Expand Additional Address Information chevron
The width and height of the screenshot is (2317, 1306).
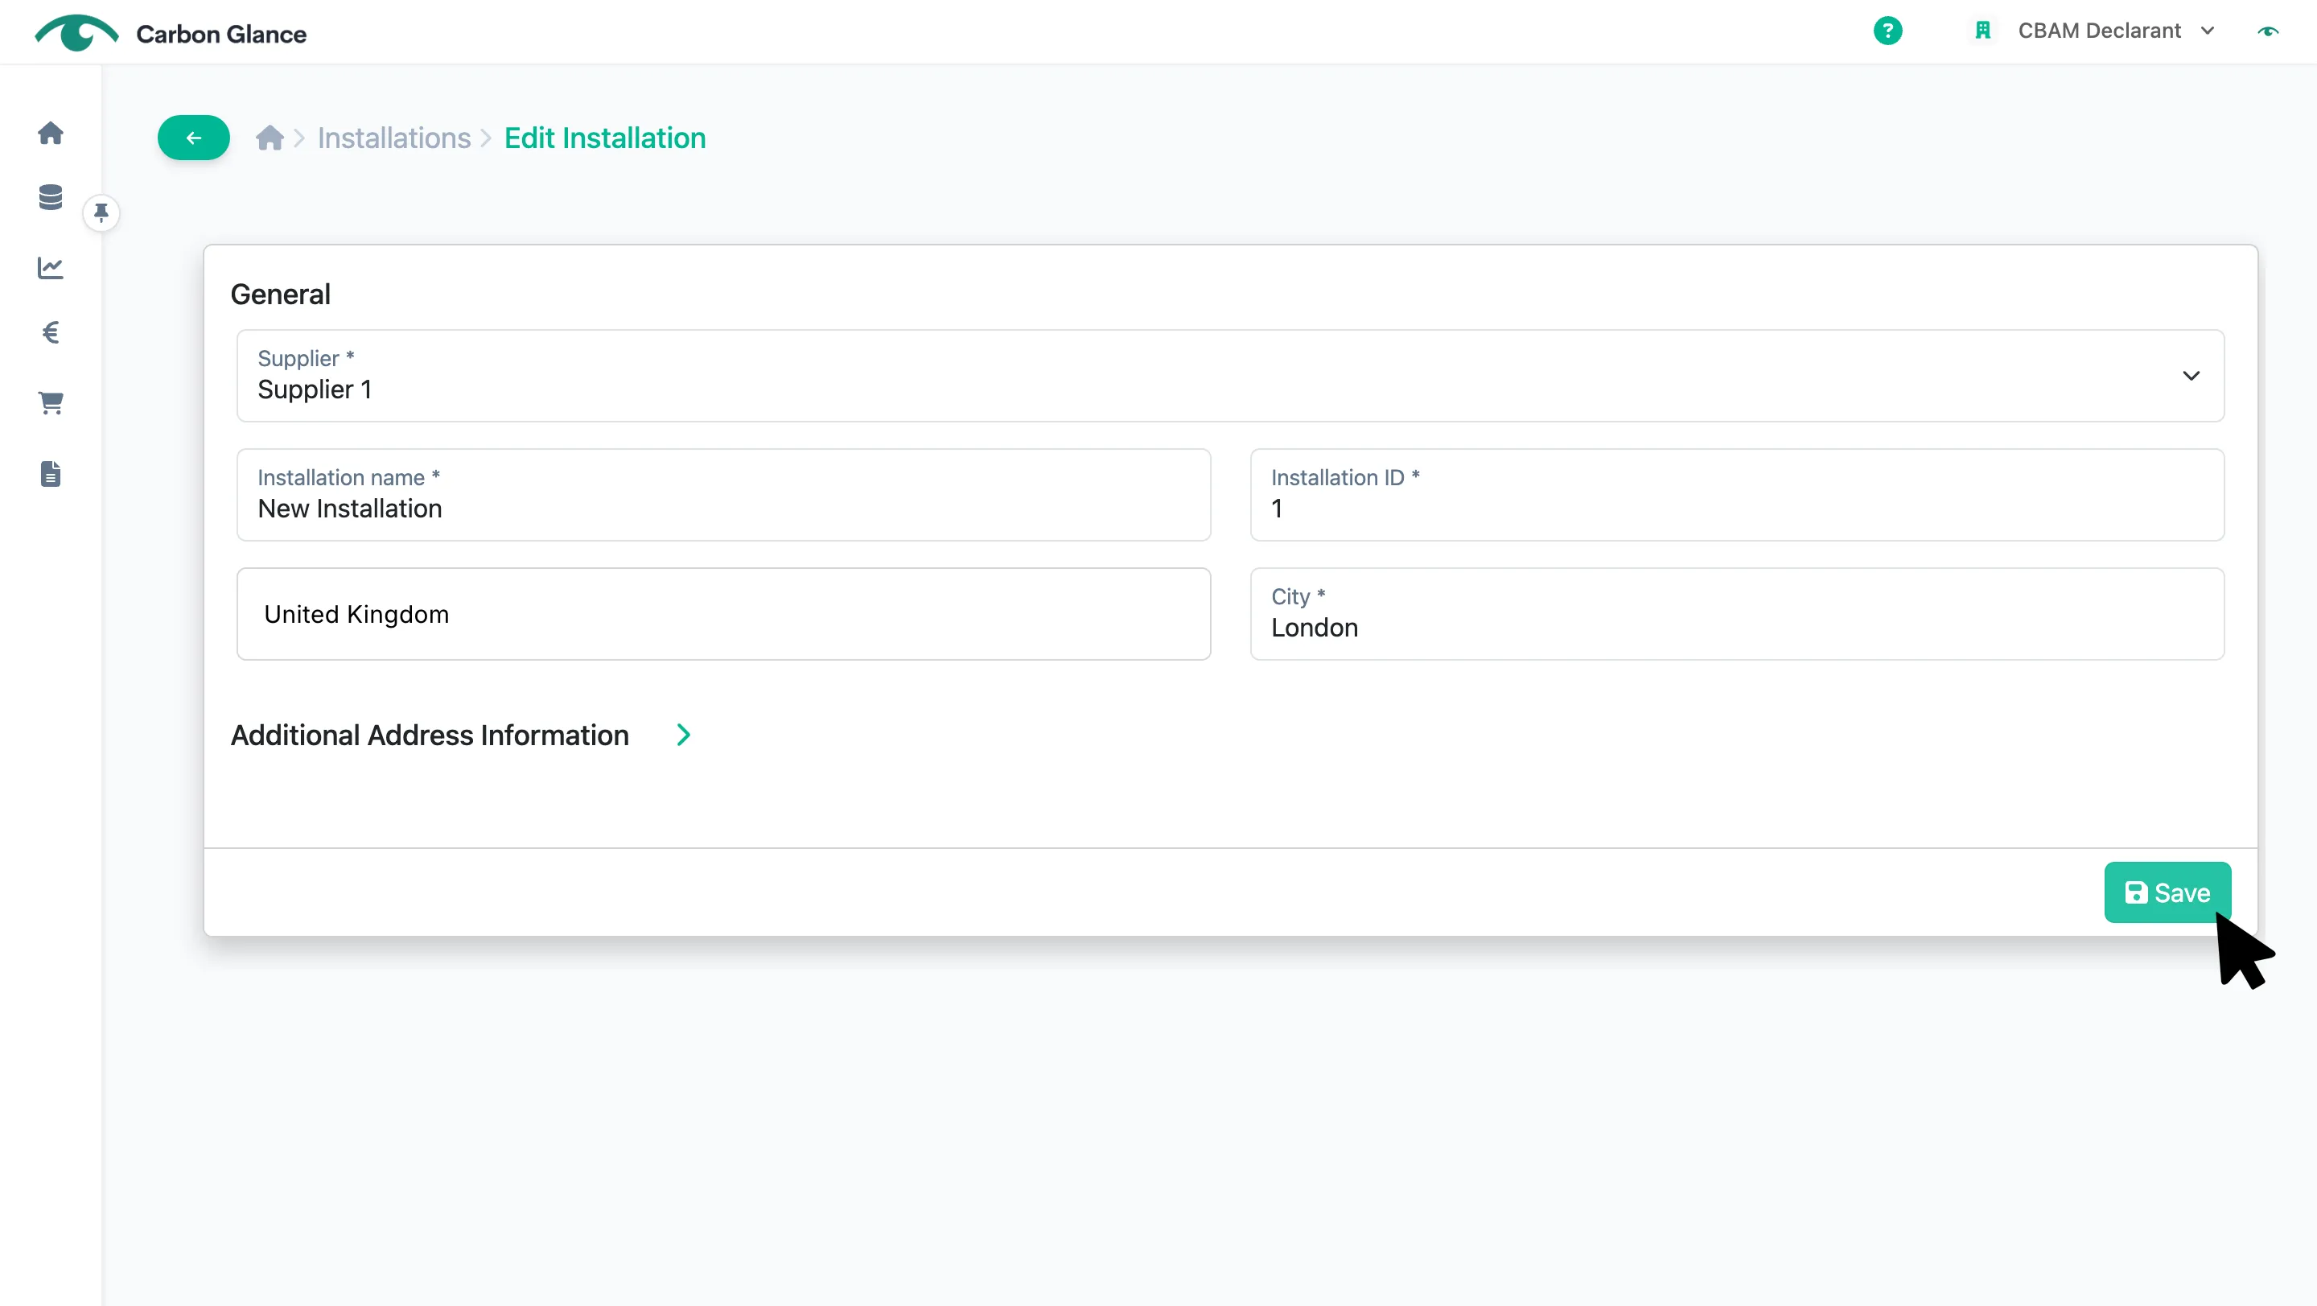(684, 735)
